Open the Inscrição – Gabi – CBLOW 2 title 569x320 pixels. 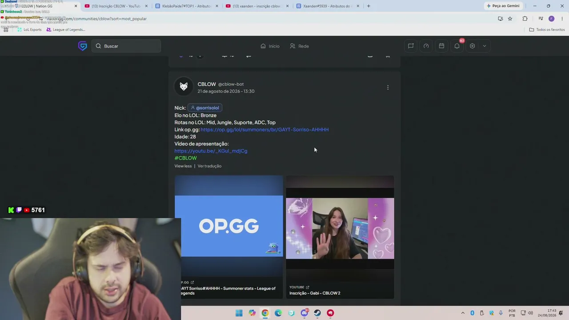tap(315, 293)
